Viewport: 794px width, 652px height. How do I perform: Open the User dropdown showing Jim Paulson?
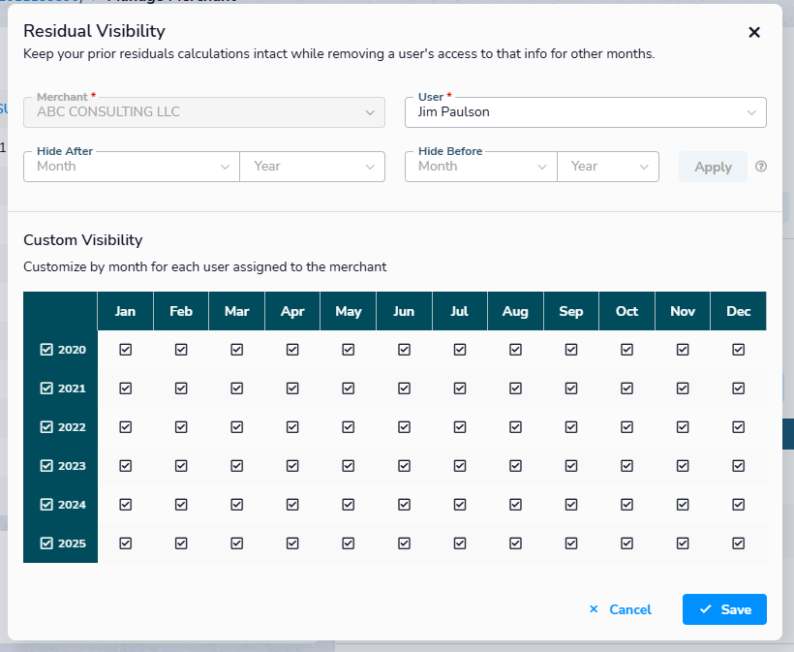(586, 112)
